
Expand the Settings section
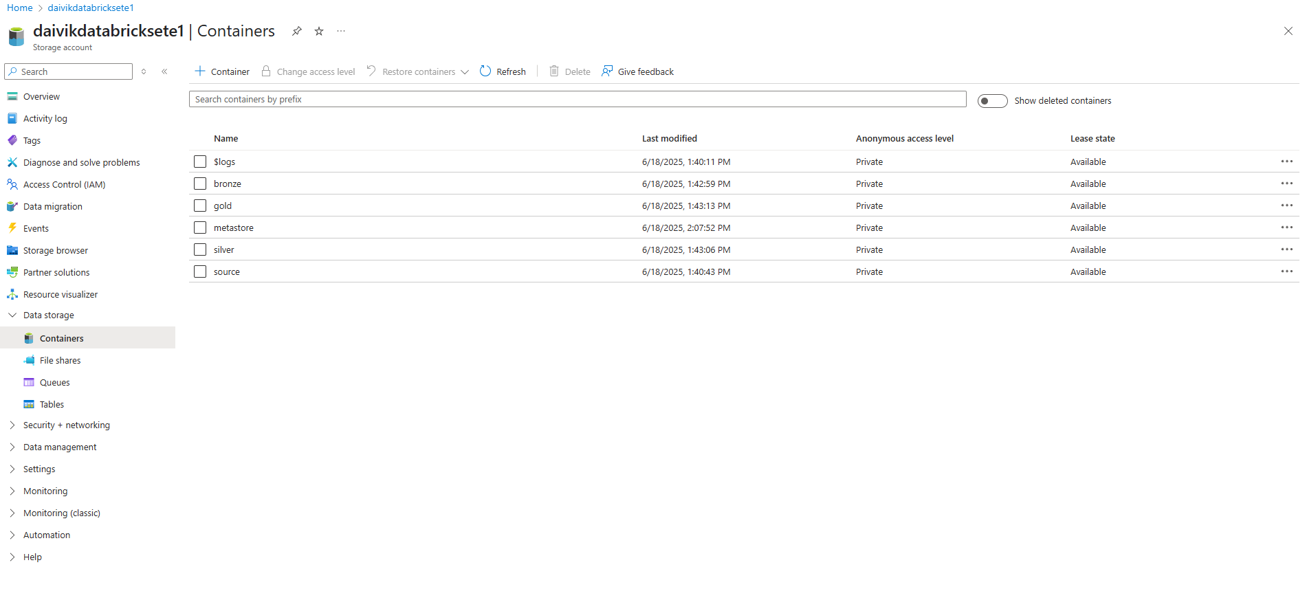click(x=12, y=469)
